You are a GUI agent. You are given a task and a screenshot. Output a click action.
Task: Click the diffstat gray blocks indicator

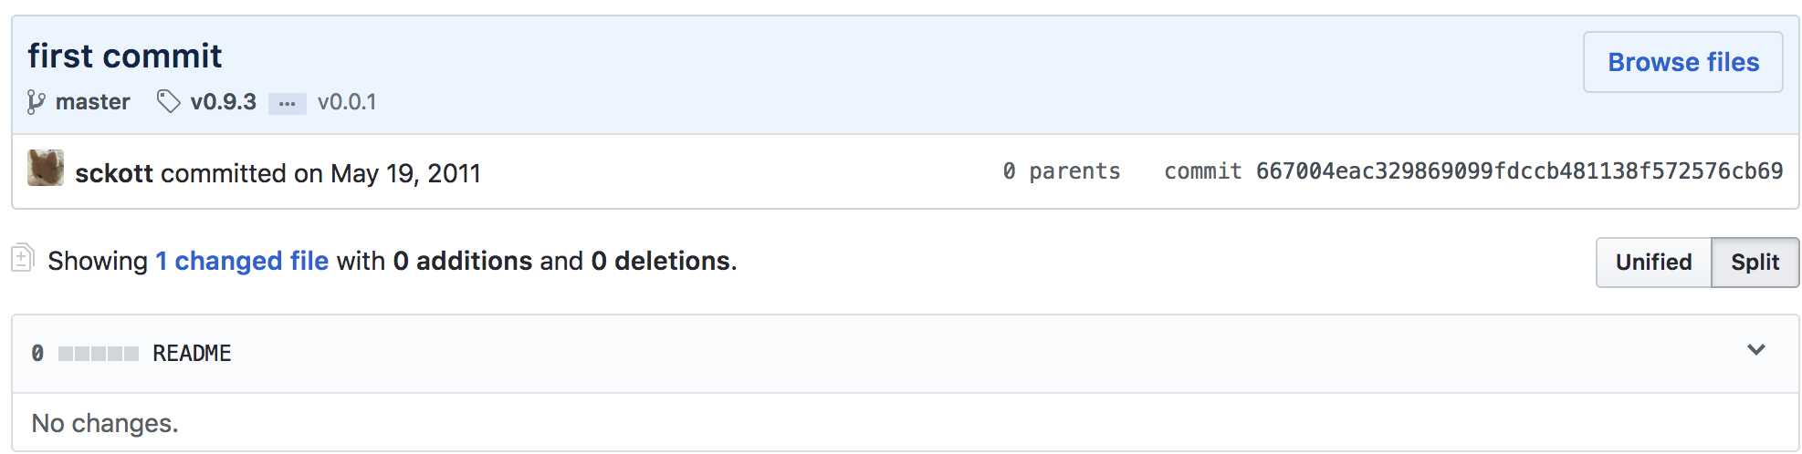point(98,354)
